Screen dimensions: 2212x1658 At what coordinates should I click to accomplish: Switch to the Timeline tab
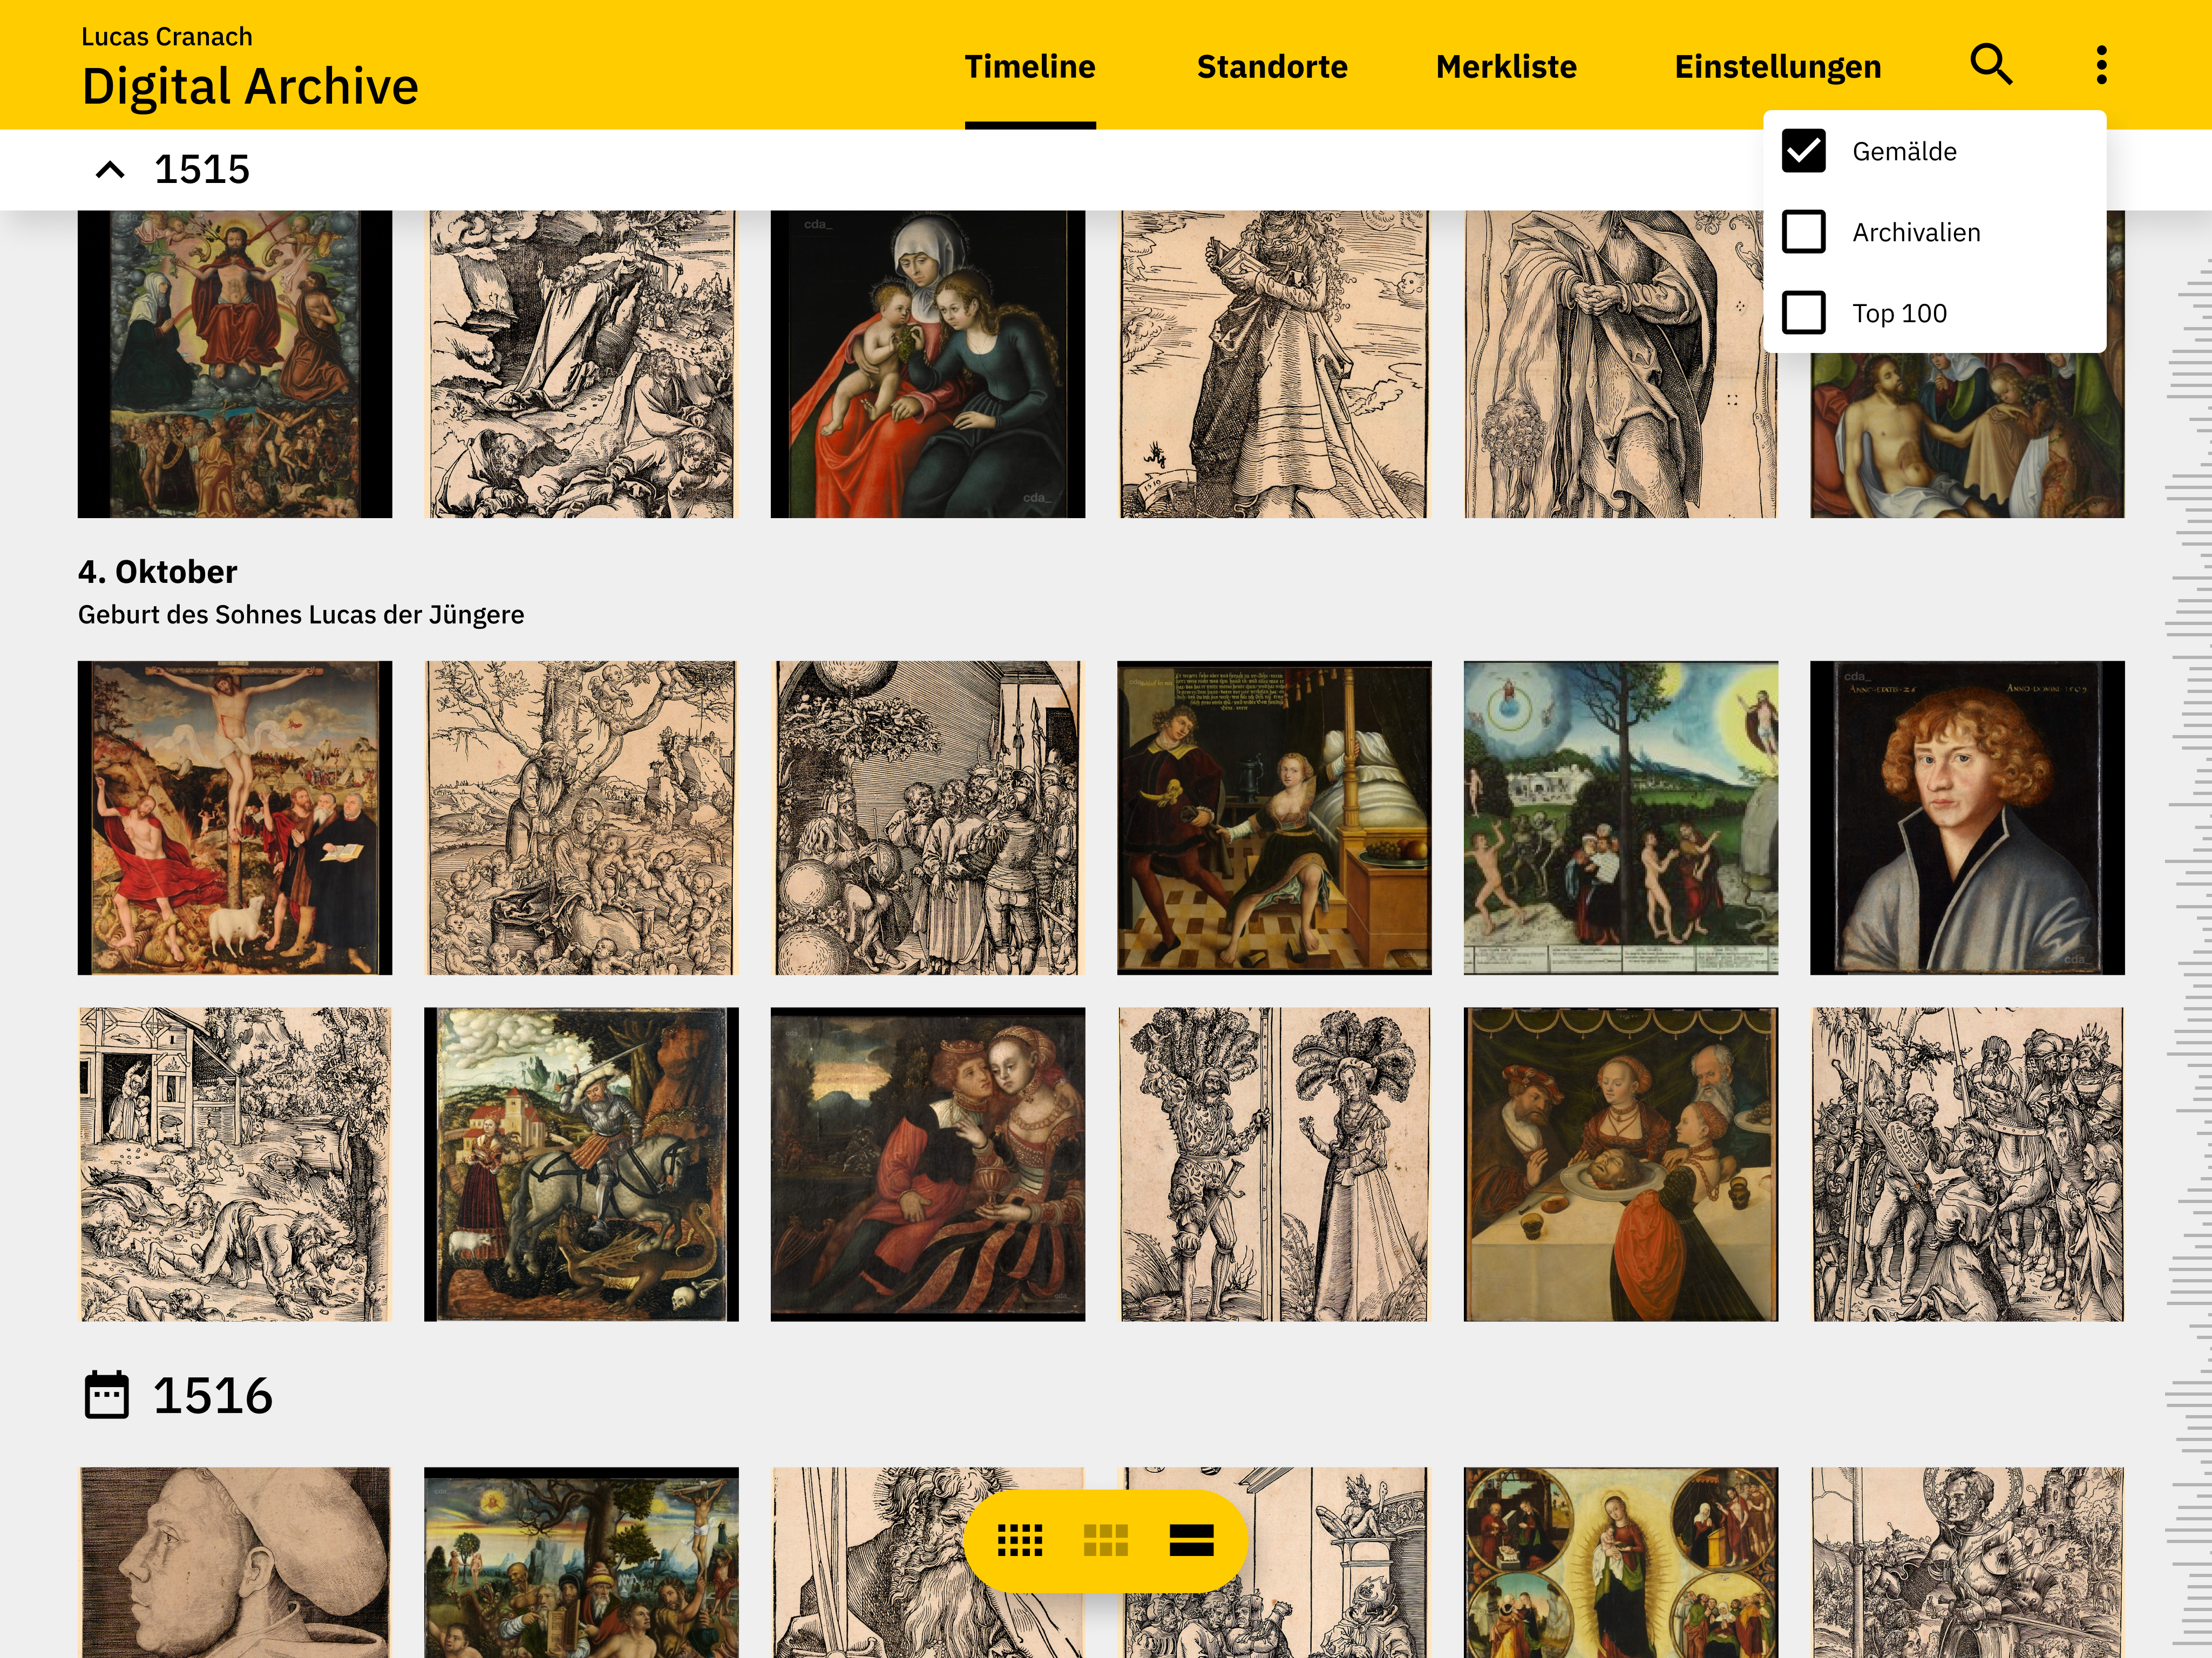point(1029,67)
